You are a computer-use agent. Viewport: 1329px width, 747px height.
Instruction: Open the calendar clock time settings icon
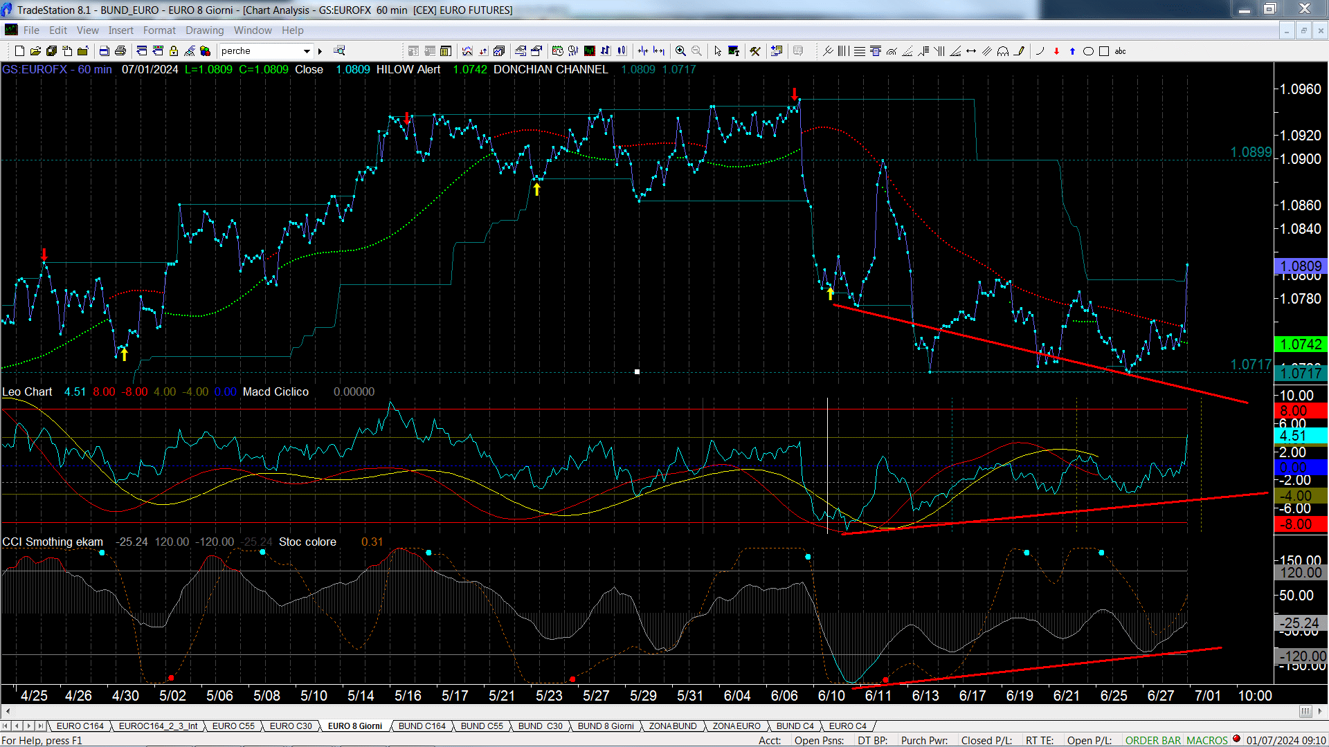coord(557,51)
